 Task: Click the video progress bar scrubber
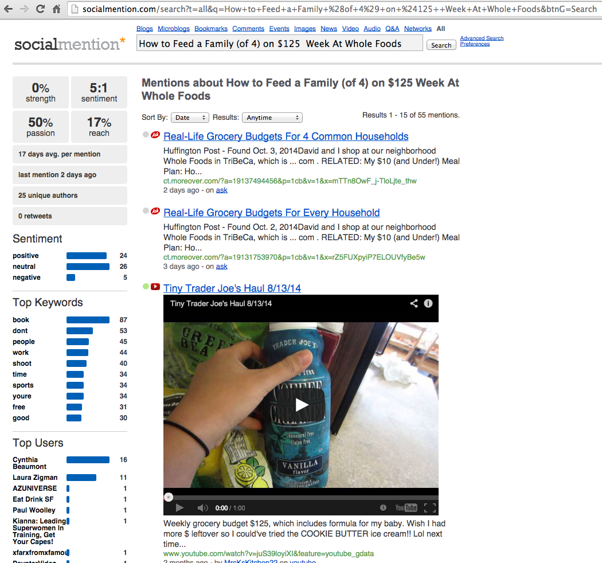coord(169,497)
